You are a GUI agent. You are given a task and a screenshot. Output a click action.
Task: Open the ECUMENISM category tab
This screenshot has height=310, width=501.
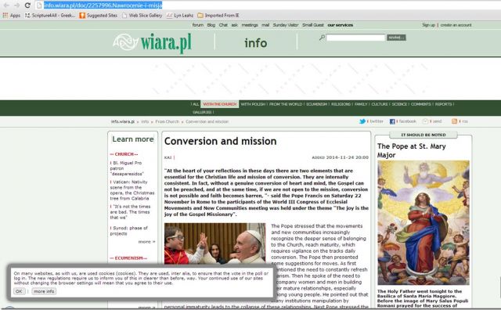[x=316, y=104]
